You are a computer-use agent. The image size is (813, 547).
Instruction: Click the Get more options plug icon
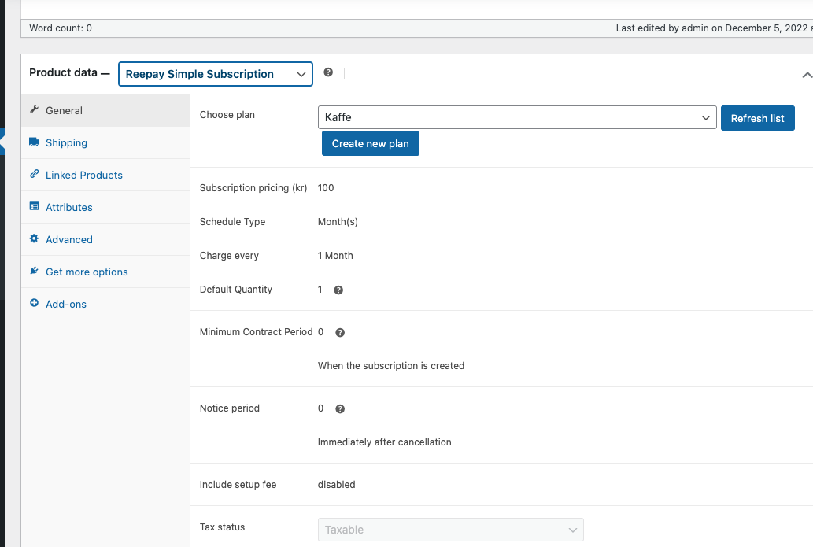pos(35,271)
